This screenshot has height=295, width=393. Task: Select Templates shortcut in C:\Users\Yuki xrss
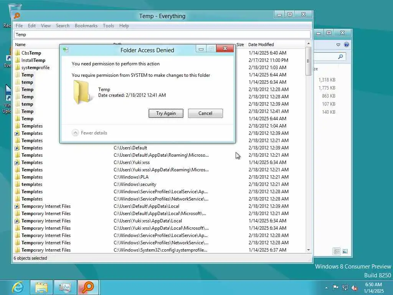tap(32, 162)
